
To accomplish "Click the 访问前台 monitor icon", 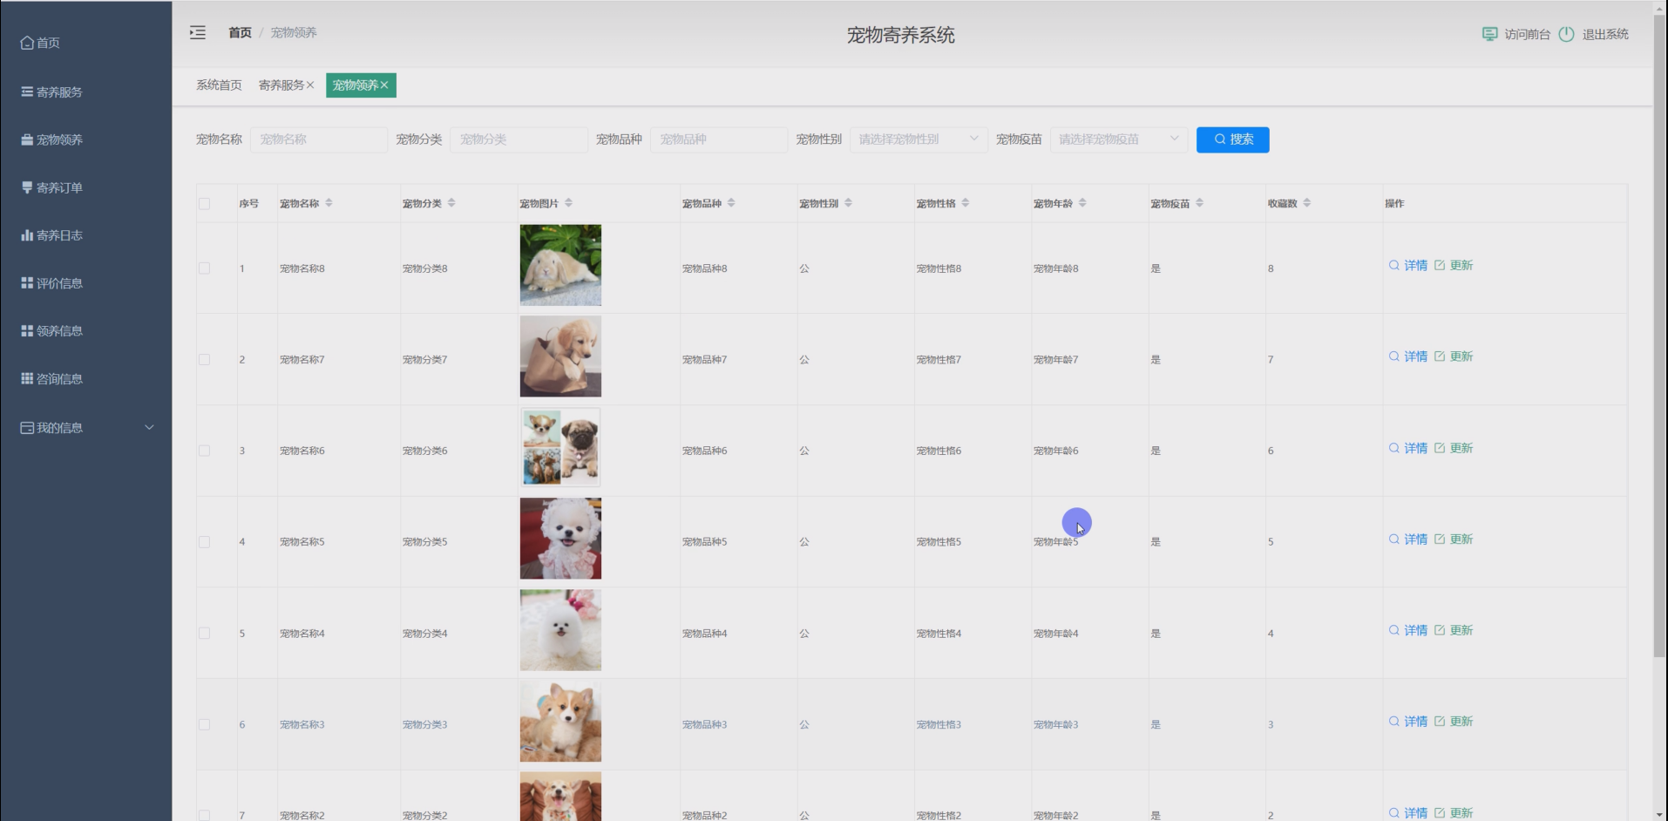I will pyautogui.click(x=1489, y=34).
